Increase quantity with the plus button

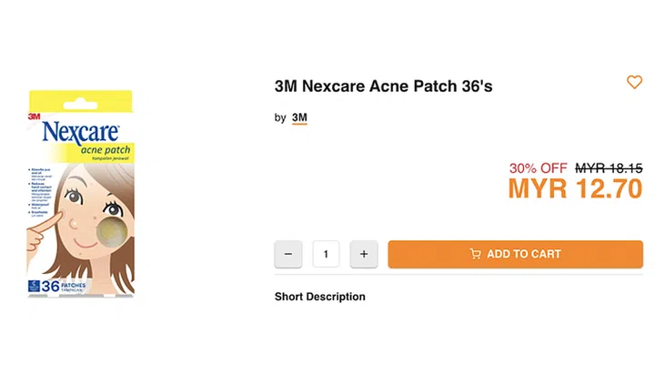[364, 254]
